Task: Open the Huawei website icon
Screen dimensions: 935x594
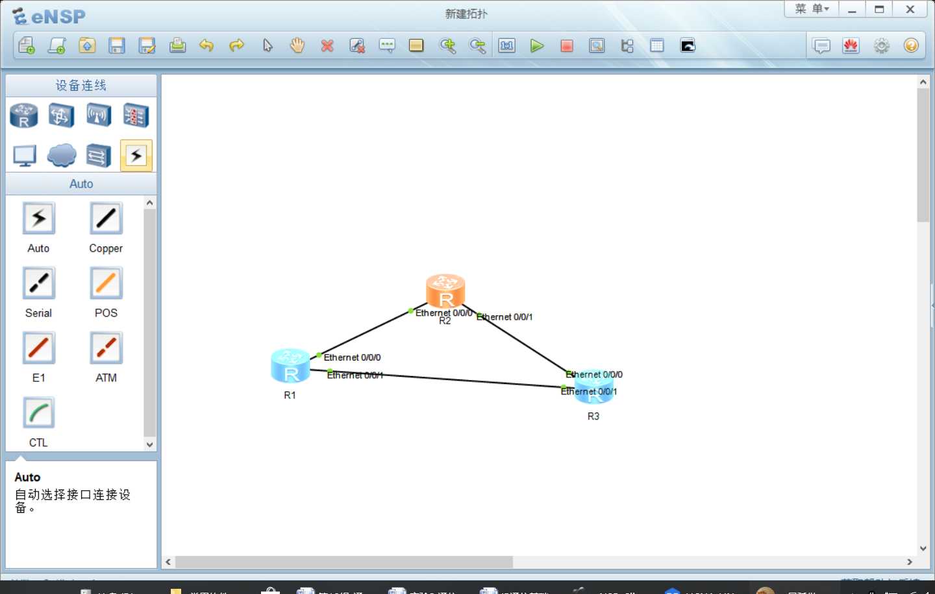Action: (851, 45)
